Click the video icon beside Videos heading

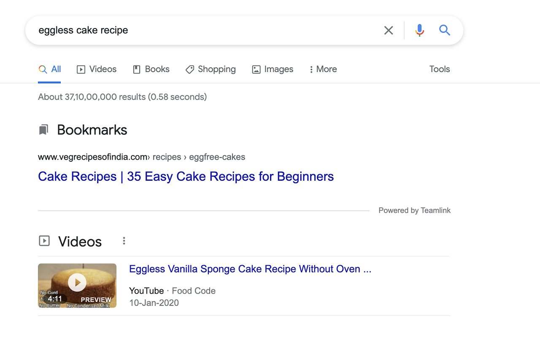[x=44, y=241]
